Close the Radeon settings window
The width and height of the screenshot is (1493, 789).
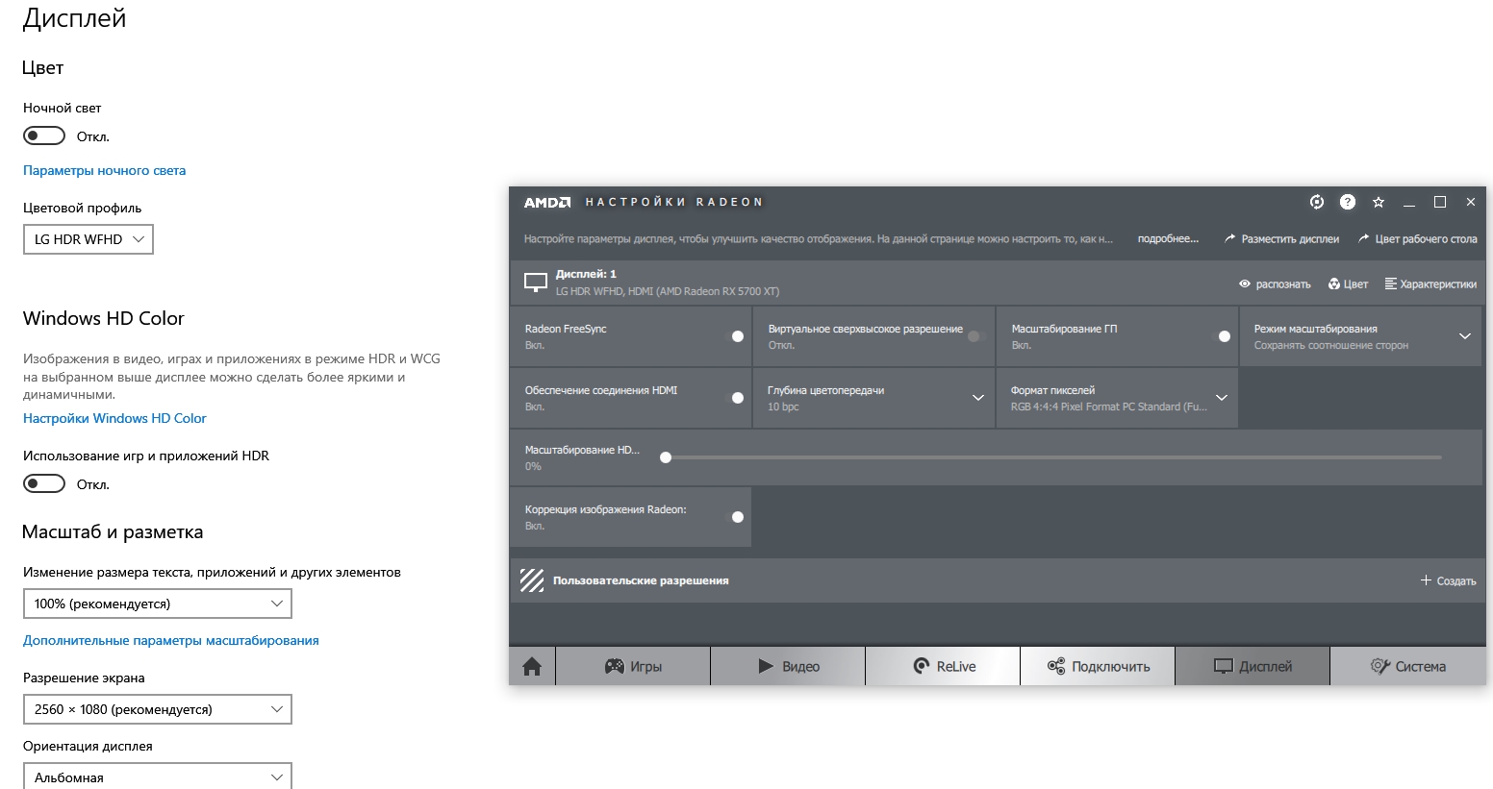click(1471, 202)
